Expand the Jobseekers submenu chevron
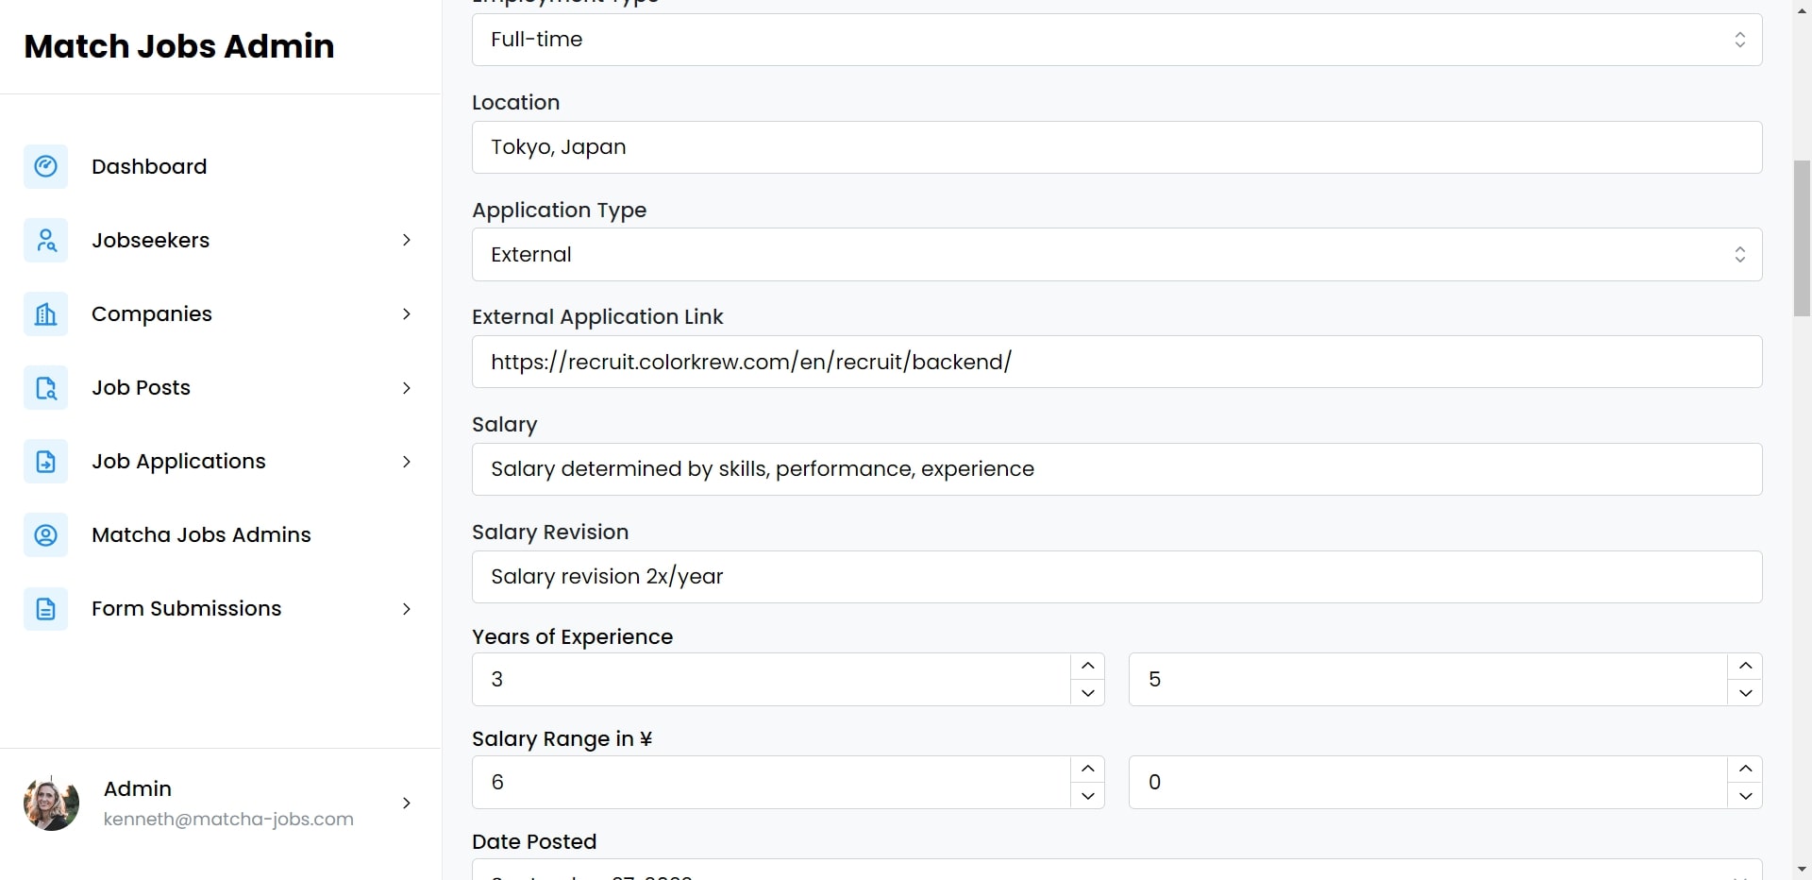 click(407, 240)
